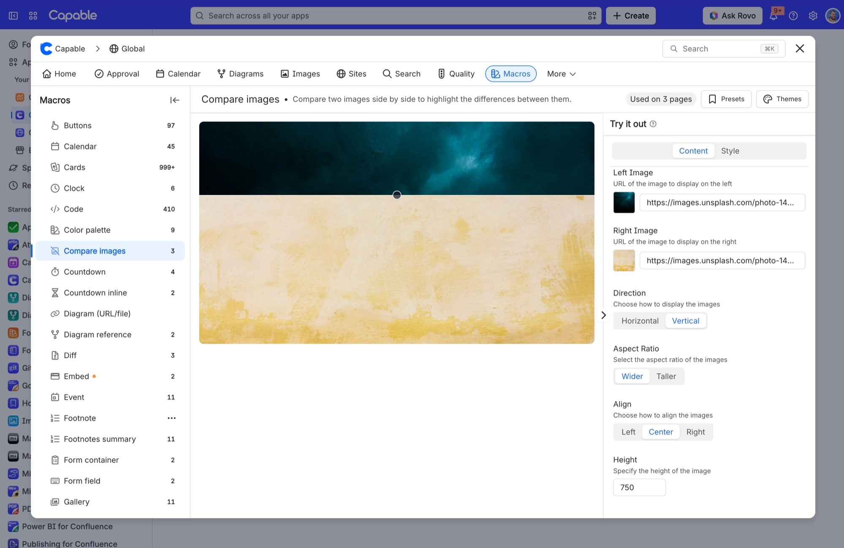Image resolution: width=844 pixels, height=548 pixels.
Task: Collapse the Try it out panel chevron
Action: coord(603,315)
